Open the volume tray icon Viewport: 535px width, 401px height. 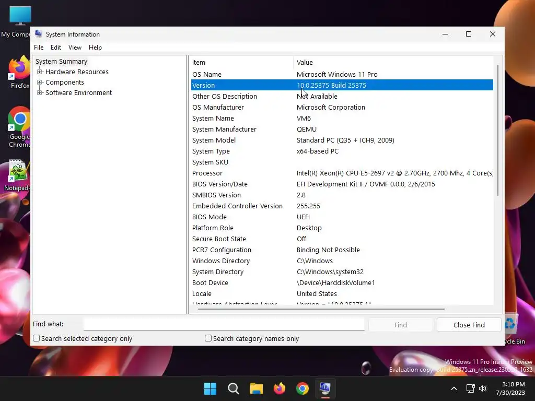pos(482,388)
